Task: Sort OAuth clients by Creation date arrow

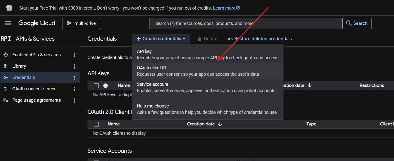Action: pyautogui.click(x=220, y=124)
